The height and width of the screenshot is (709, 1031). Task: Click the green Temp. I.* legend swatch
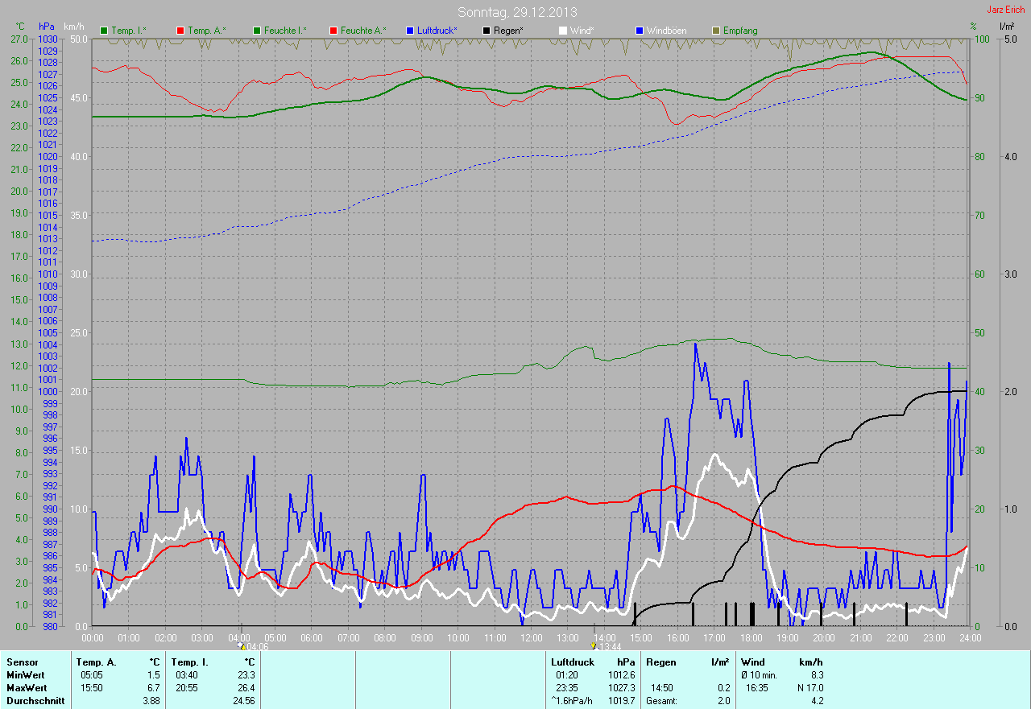pos(104,31)
